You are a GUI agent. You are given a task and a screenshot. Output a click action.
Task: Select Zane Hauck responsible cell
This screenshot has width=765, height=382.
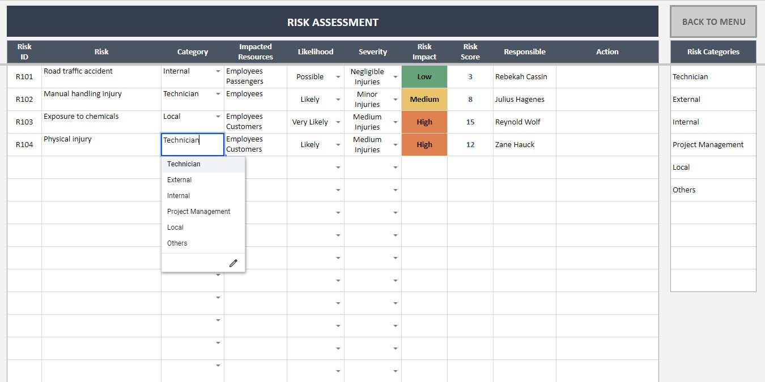click(525, 145)
